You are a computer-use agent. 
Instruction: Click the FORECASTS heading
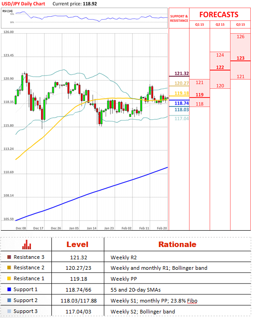pos(219,15)
